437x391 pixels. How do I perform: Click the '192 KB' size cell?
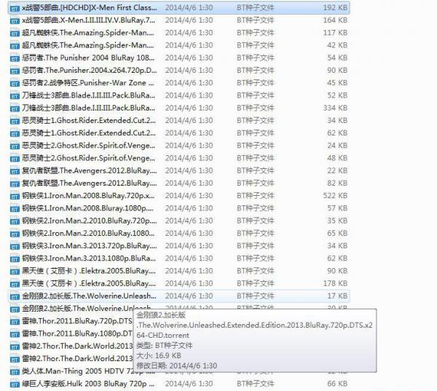point(335,7)
